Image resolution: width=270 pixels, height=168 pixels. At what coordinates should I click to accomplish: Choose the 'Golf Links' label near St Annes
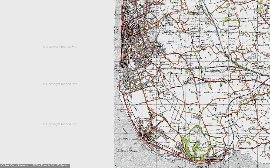pyautogui.click(x=165, y=142)
